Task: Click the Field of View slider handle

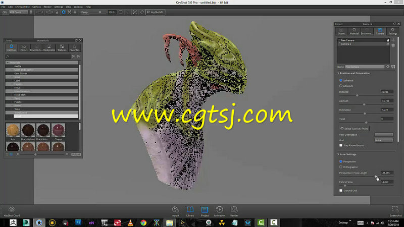Action: [345, 186]
